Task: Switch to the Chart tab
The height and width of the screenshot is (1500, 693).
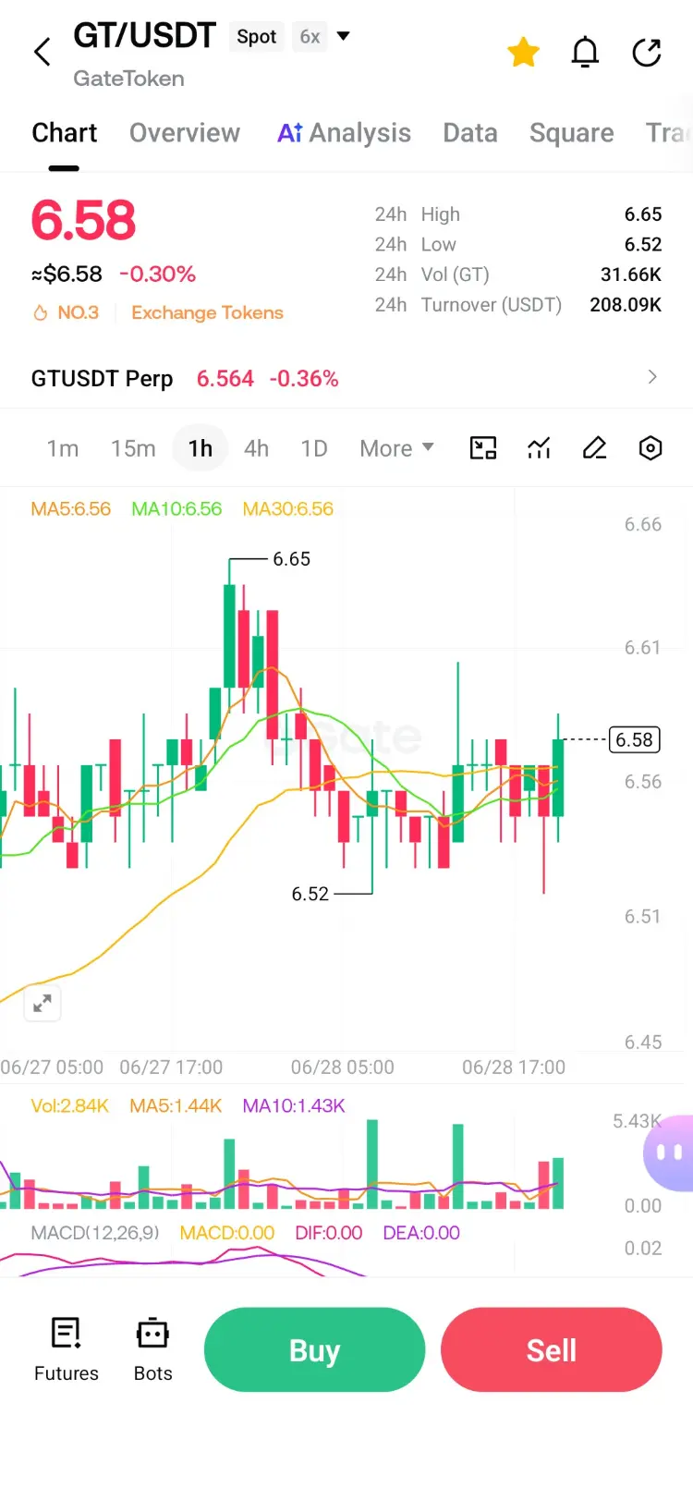Action: pos(65,133)
